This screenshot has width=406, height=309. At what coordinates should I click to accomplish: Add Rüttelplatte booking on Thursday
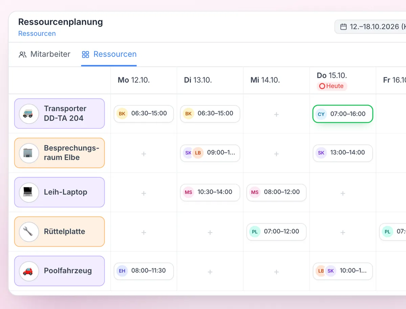[343, 232]
